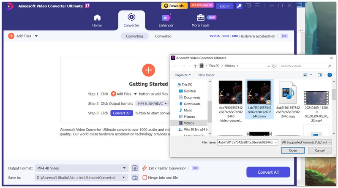The image size is (338, 188).
Task: Click the File name input field
Action: [245, 142]
